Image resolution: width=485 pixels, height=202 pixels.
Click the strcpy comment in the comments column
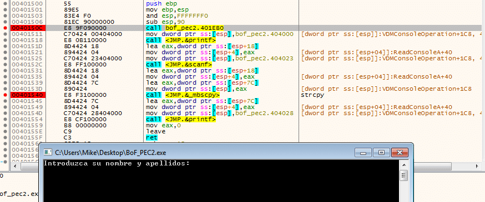[x=312, y=95]
